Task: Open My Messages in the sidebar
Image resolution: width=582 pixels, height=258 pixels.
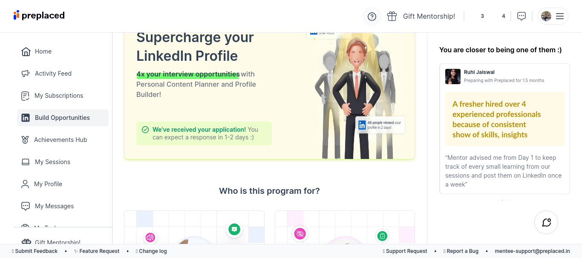Action: coord(54,206)
